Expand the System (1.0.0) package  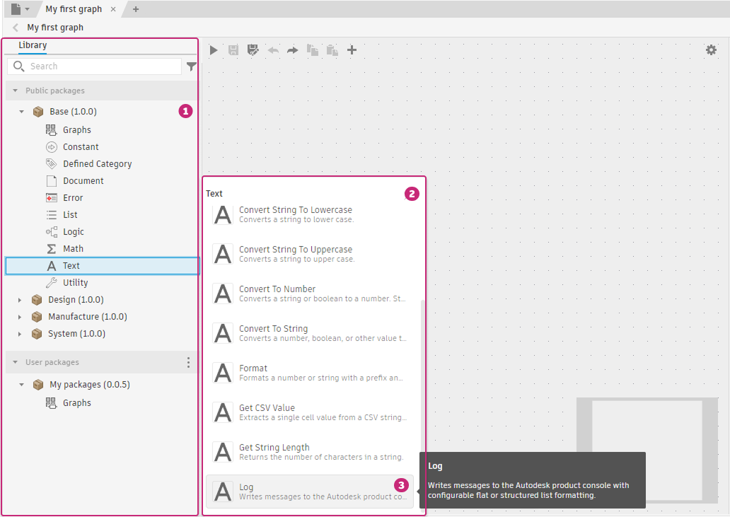(20, 334)
